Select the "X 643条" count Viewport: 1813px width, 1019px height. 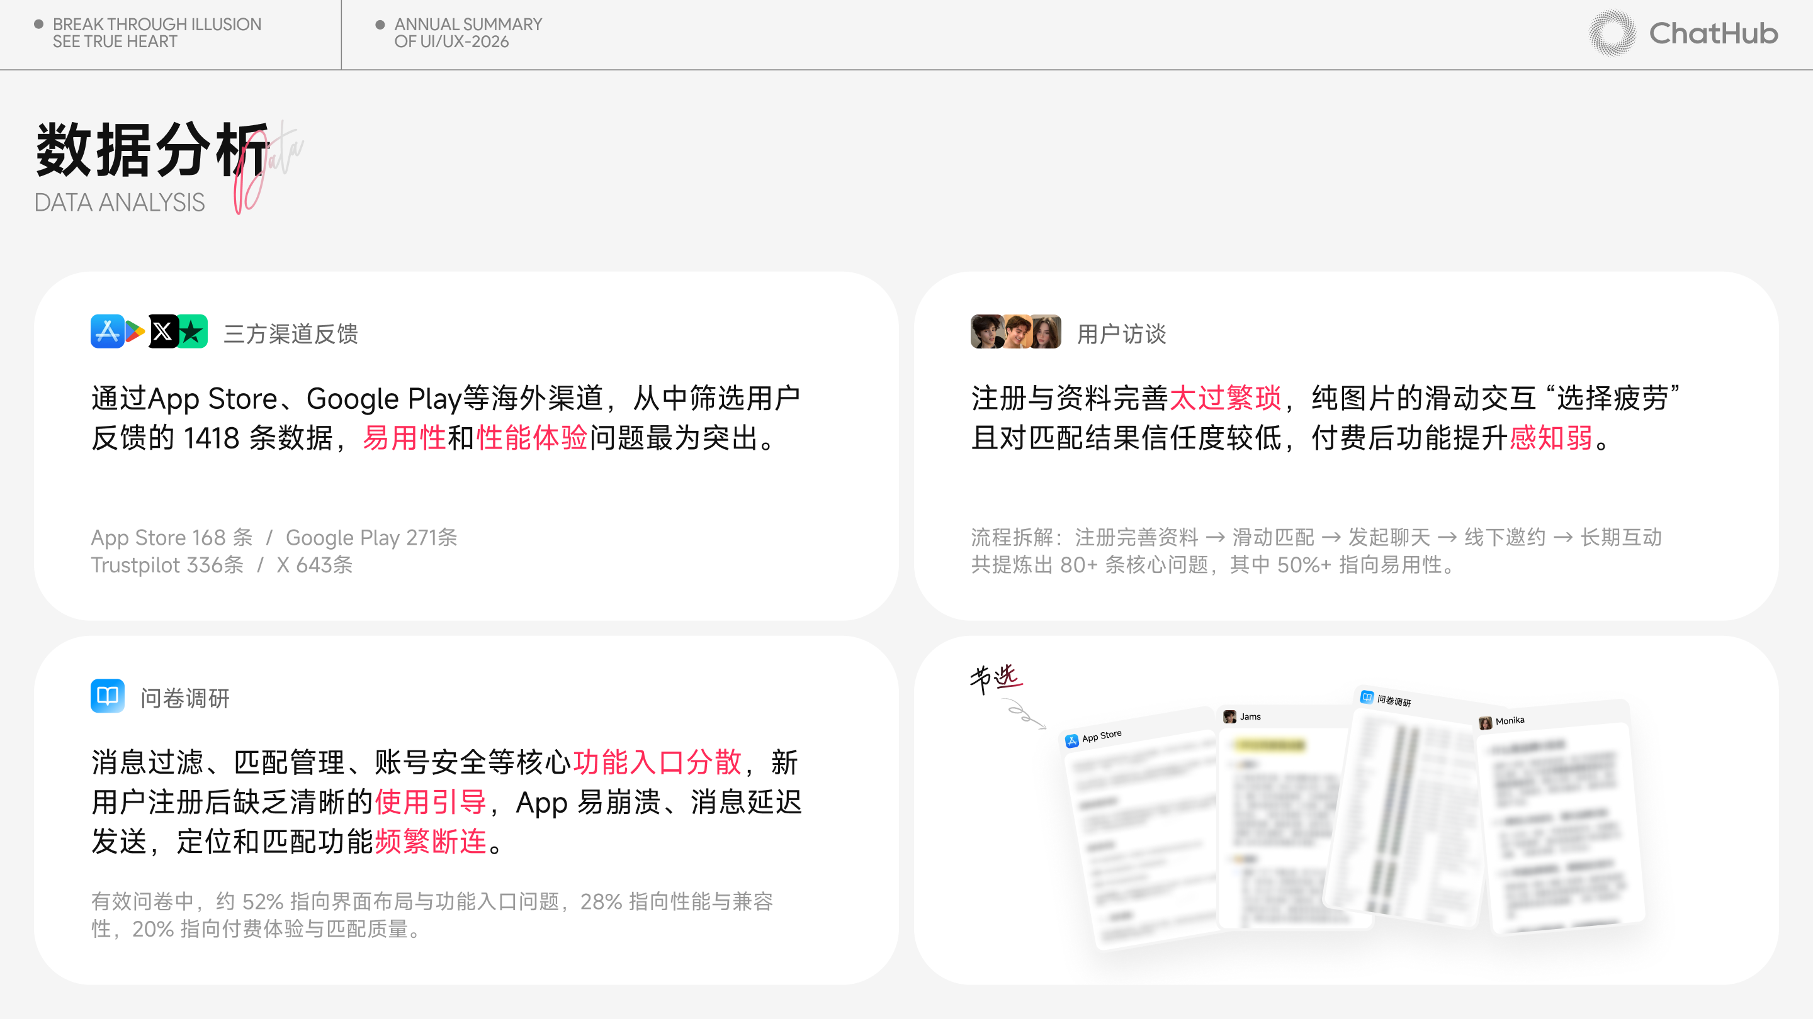click(x=315, y=565)
